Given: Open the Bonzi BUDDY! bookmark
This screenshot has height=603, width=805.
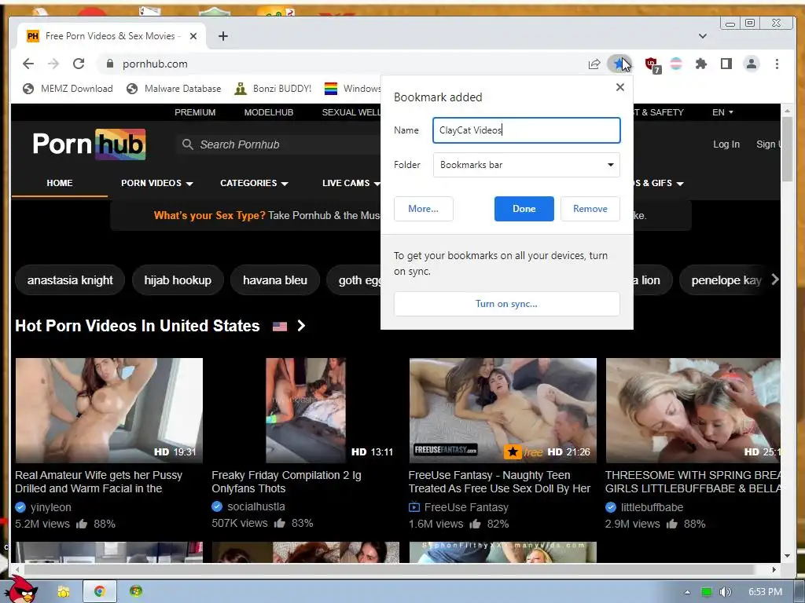Looking at the screenshot, I should click(273, 89).
